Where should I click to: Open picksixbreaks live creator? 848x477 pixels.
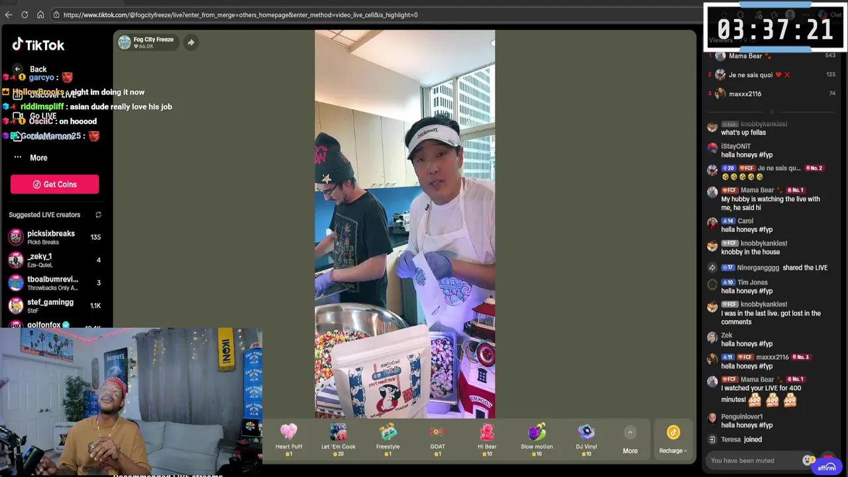pyautogui.click(x=55, y=237)
